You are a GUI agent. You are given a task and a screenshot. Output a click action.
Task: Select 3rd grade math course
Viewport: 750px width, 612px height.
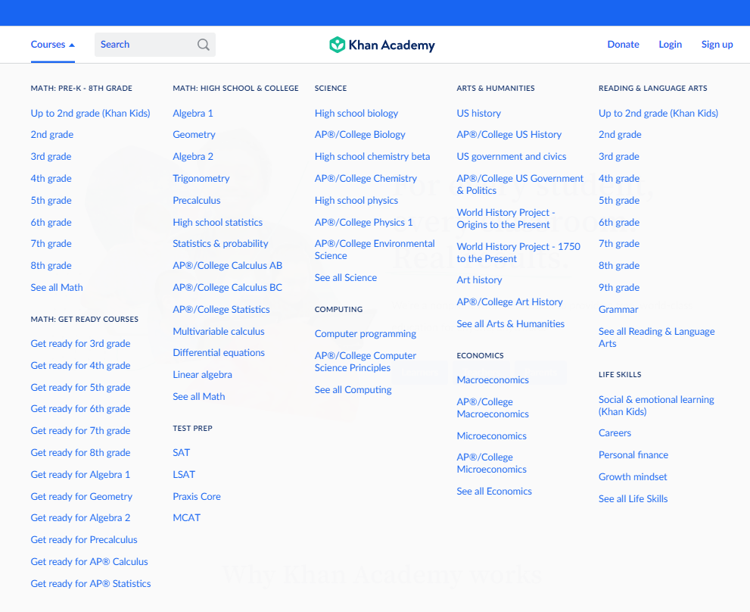pos(51,157)
